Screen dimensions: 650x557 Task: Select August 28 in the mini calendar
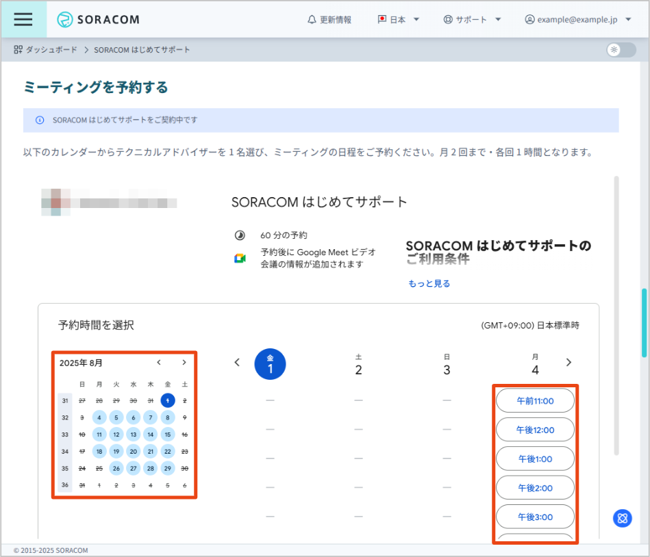pos(151,468)
